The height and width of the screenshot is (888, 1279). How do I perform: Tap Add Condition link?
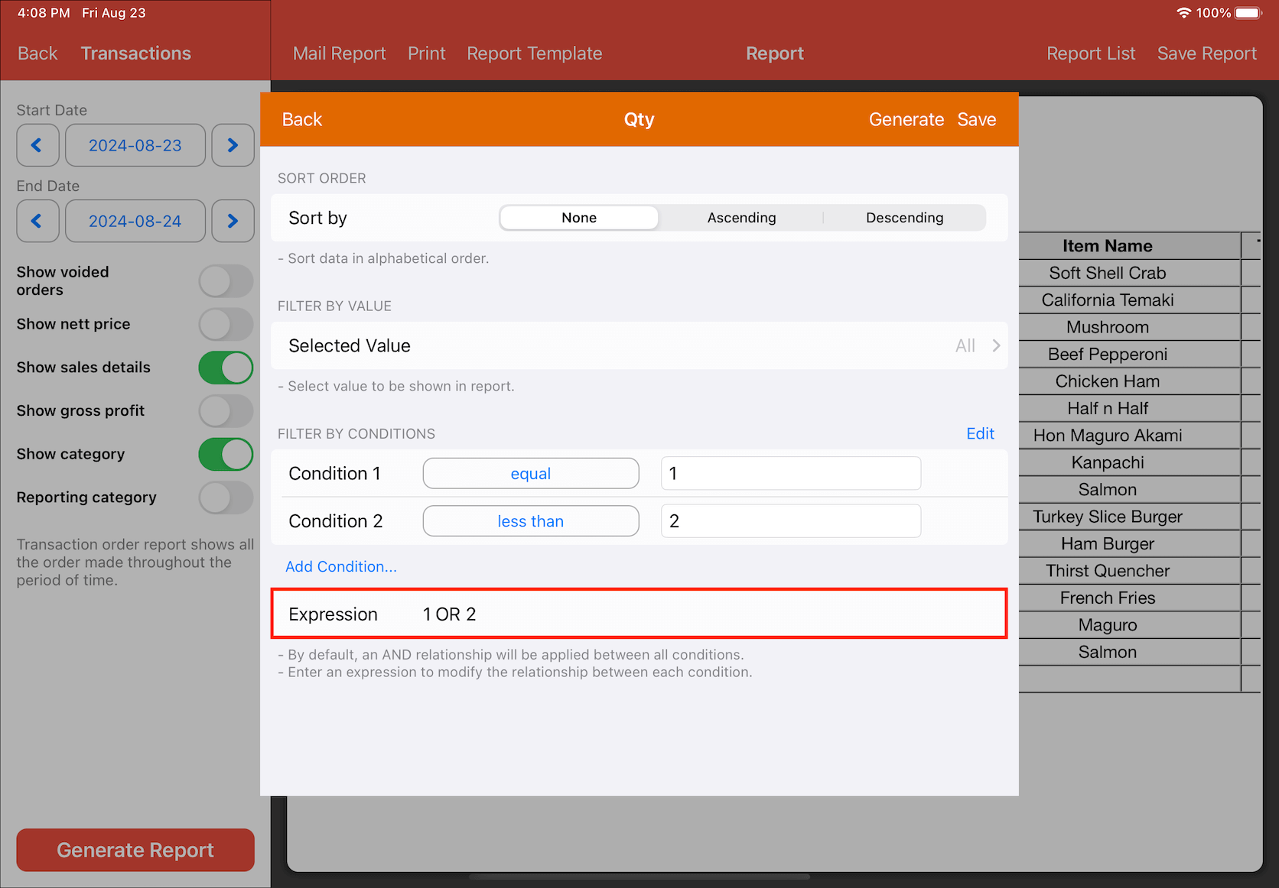[x=341, y=566]
